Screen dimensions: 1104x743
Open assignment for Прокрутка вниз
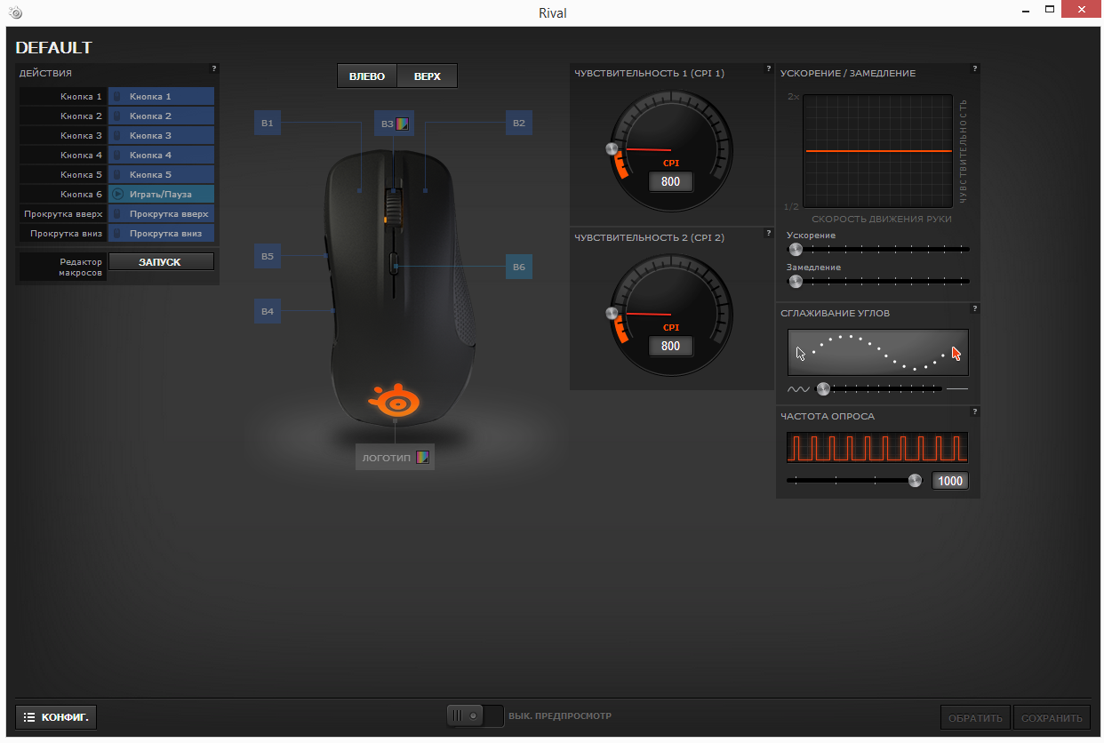pyautogui.click(x=162, y=233)
